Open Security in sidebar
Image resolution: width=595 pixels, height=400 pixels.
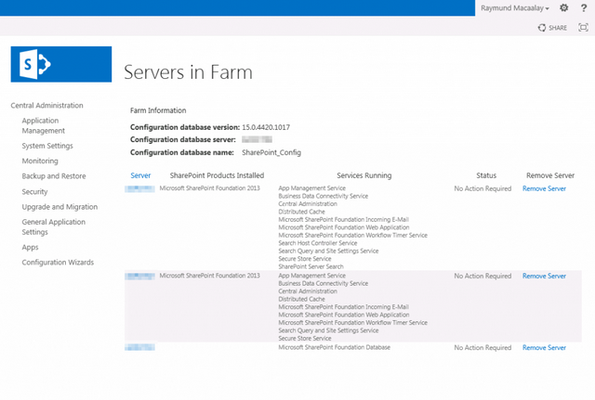(34, 192)
